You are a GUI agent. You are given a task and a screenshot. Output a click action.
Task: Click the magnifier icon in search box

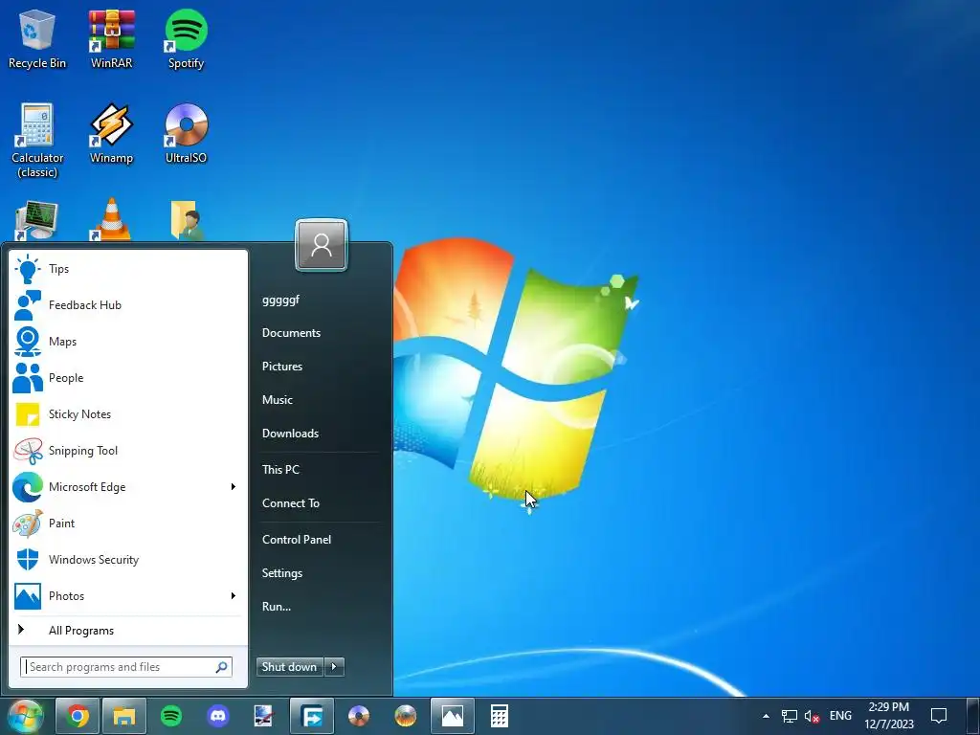pos(221,667)
